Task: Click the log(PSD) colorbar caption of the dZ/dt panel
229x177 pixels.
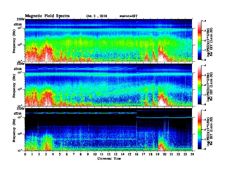Action: (x=209, y=131)
